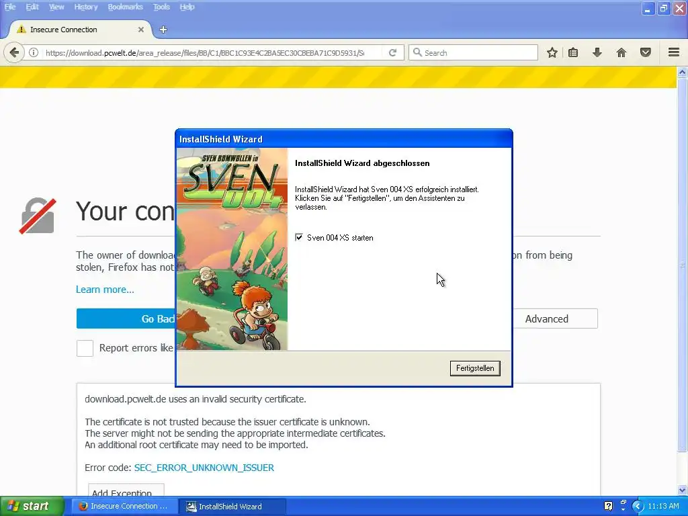
Task: Focus the Search input field
Action: coord(473,52)
